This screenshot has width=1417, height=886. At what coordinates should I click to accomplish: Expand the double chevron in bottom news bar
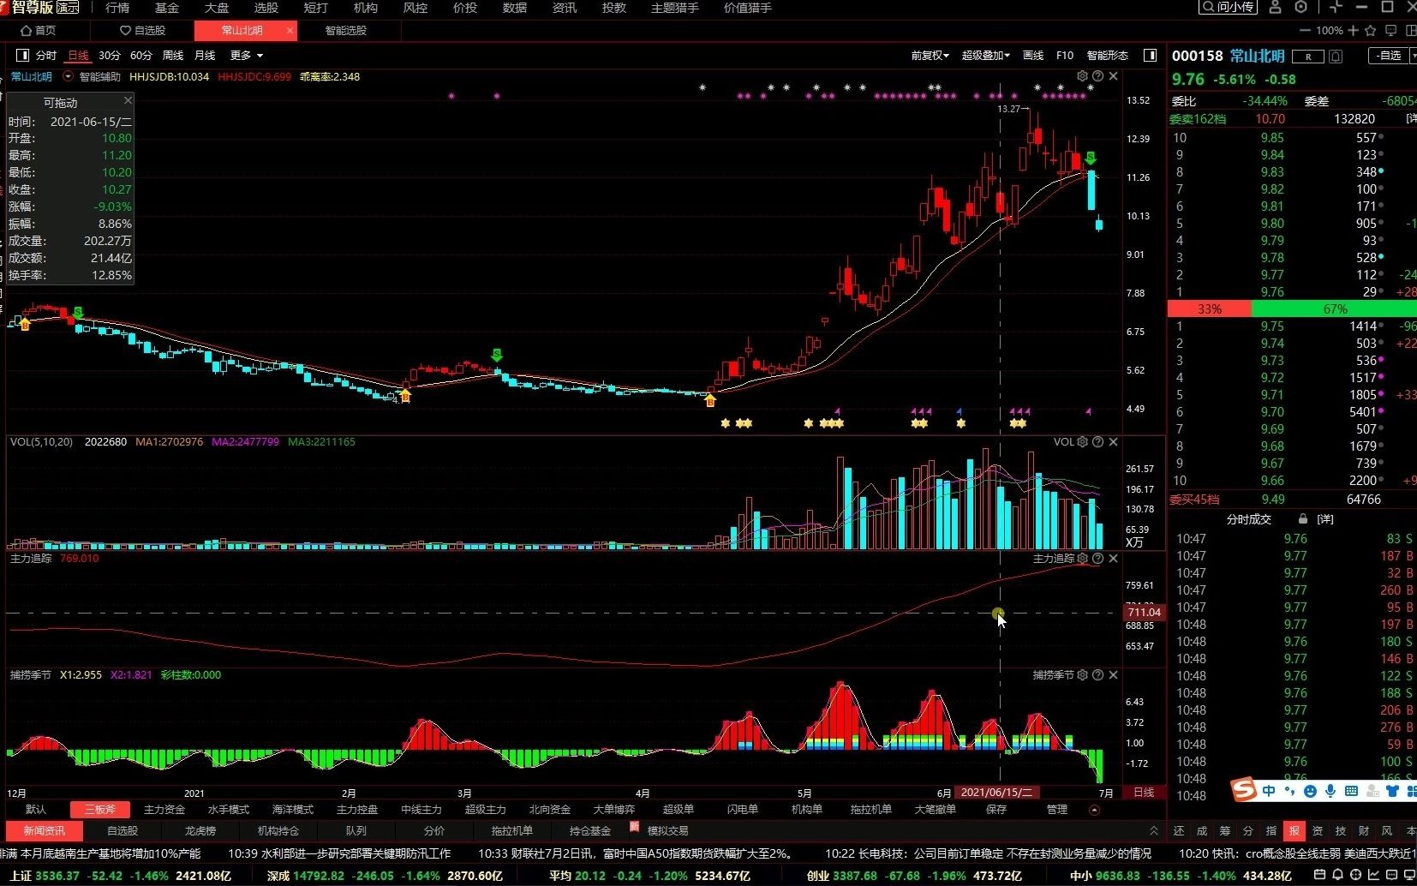1154,831
